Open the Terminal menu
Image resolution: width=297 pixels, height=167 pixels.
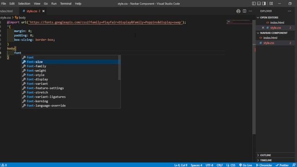point(66,4)
